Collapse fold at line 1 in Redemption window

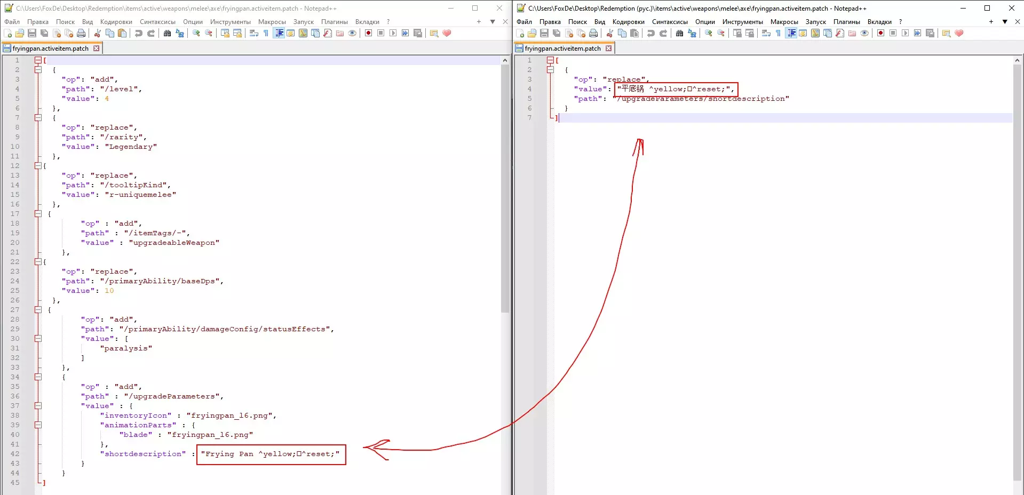(38, 60)
